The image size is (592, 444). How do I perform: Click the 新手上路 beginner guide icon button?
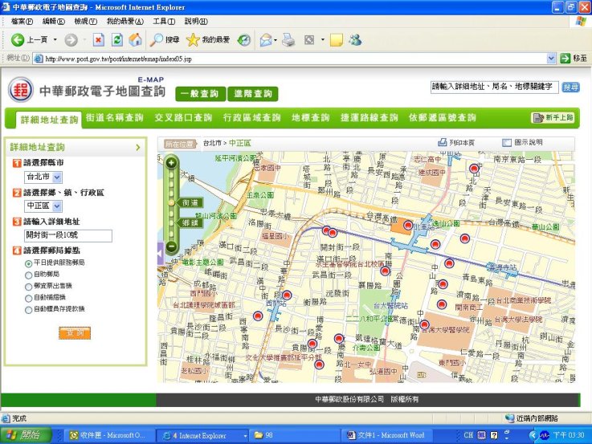(x=553, y=118)
